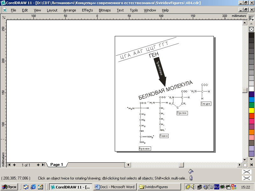This screenshot has width=255, height=191.
Task: Open the Effects menu
Action: pos(87,10)
